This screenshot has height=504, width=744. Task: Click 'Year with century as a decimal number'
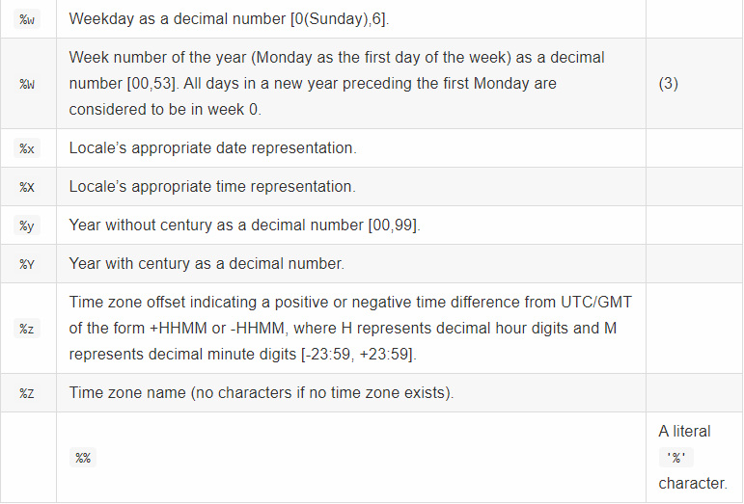tap(207, 263)
